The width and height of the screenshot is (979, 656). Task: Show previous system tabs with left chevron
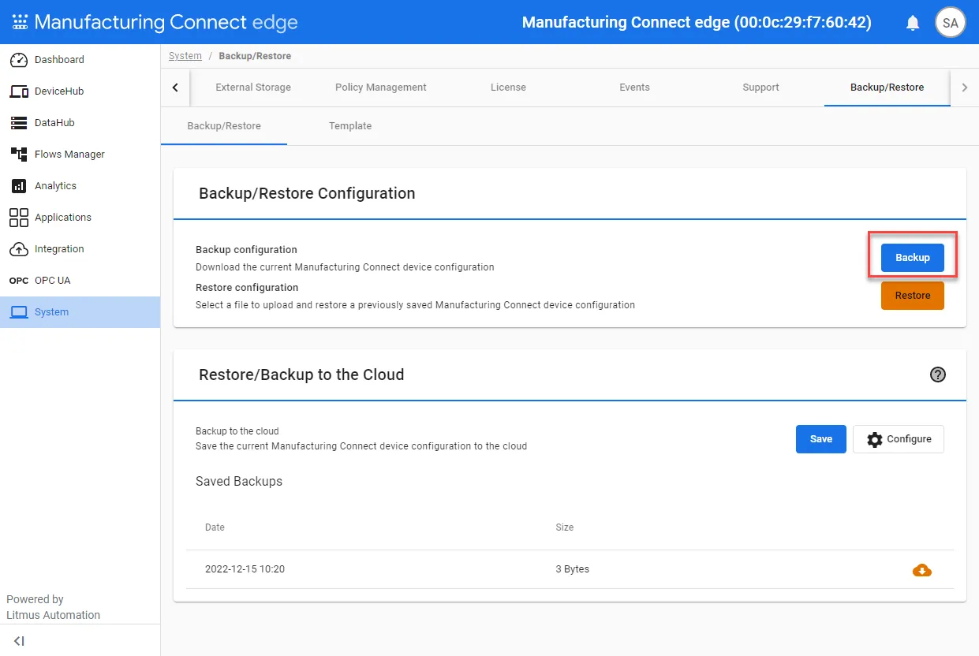click(x=175, y=88)
